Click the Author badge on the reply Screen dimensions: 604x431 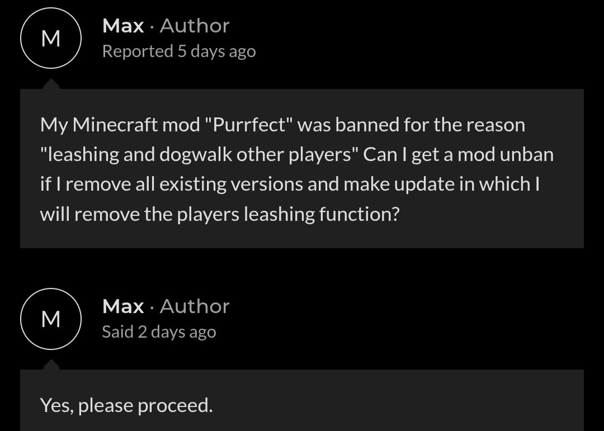click(195, 306)
